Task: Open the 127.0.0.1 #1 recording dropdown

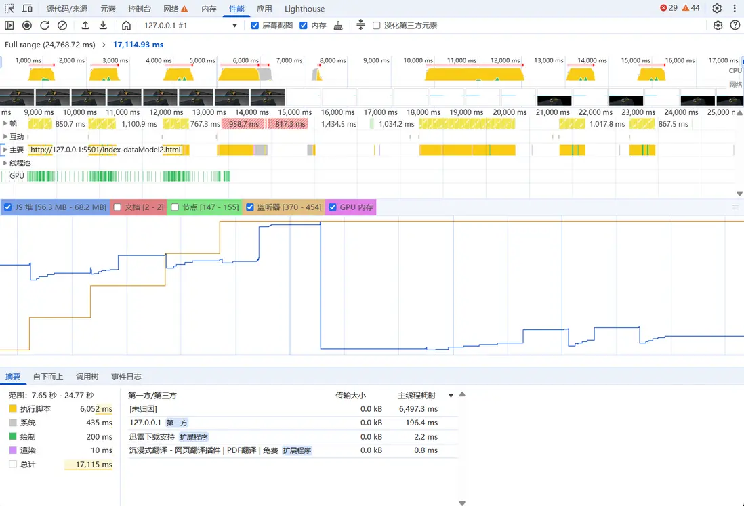Action: (190, 26)
